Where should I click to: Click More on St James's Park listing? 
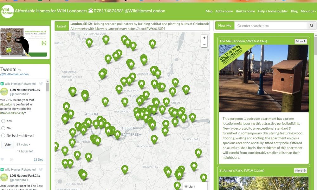click(x=300, y=171)
